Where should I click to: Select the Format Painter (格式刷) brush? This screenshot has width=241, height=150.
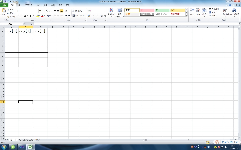click(8, 17)
